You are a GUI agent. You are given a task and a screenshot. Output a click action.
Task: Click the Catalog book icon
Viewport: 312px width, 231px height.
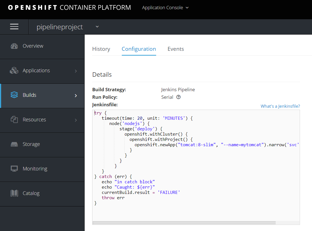pyautogui.click(x=14, y=193)
